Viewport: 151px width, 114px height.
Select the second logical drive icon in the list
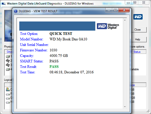(x=8, y=94)
